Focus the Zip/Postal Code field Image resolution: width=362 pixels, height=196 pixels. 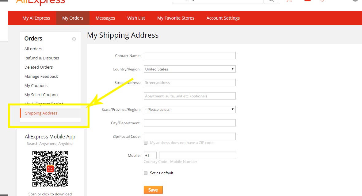(x=189, y=136)
